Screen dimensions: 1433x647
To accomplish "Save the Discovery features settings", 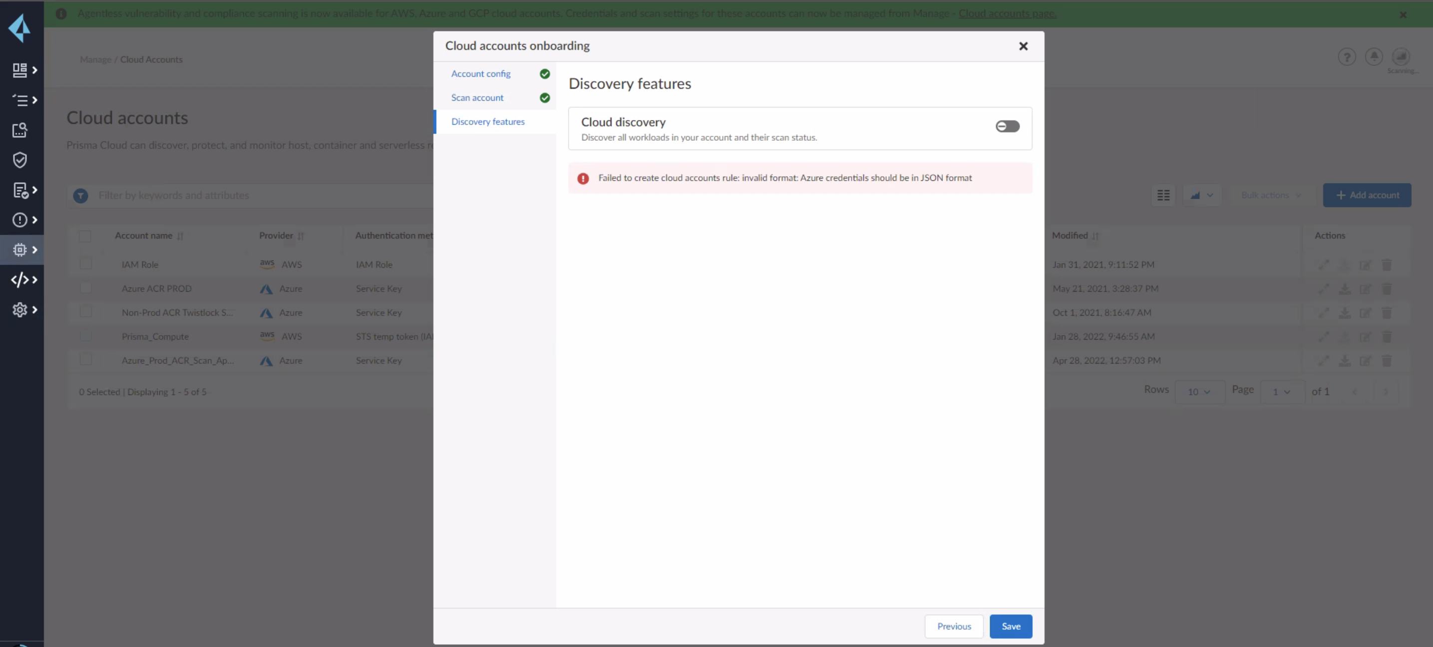I will pos(1011,626).
